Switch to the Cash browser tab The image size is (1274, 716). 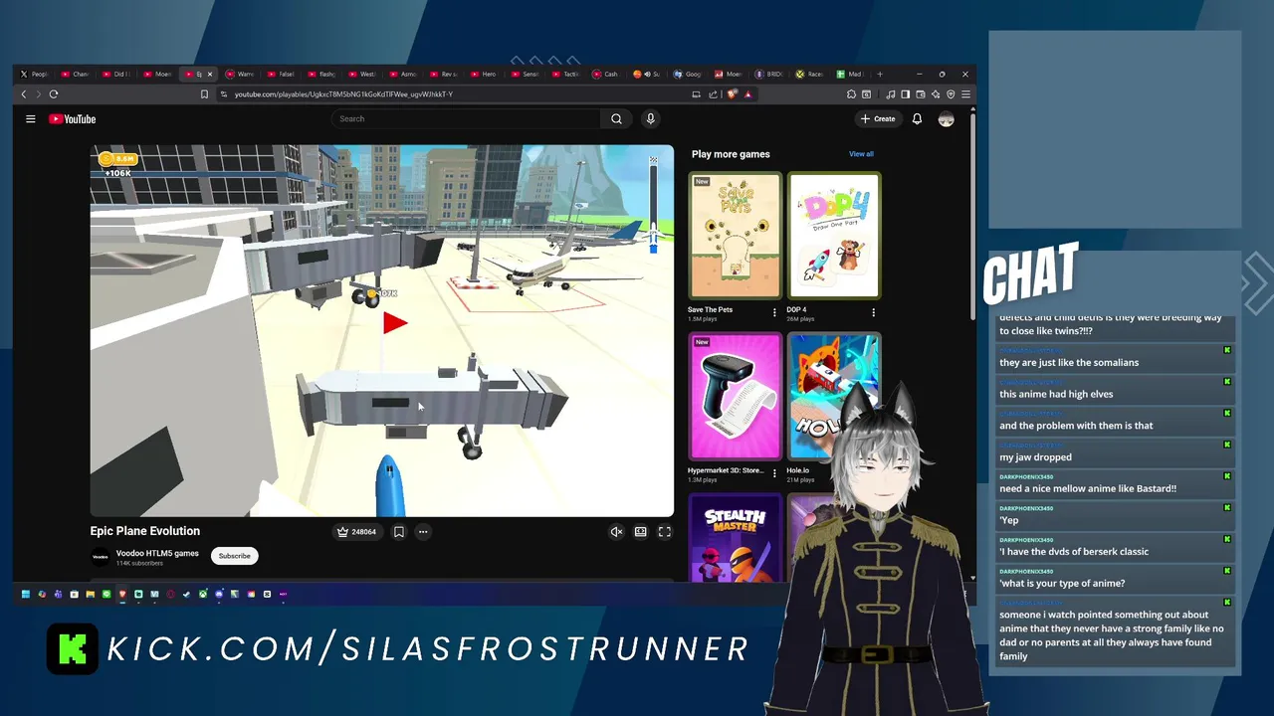click(x=606, y=74)
